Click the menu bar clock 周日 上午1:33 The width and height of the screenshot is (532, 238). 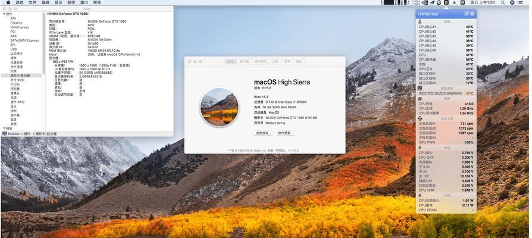tap(483, 2)
